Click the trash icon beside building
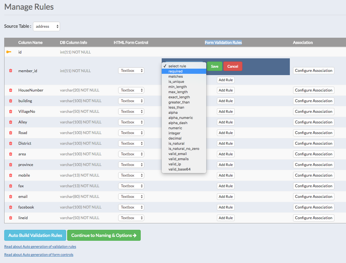Screen dimensions: 346x263 11,101
